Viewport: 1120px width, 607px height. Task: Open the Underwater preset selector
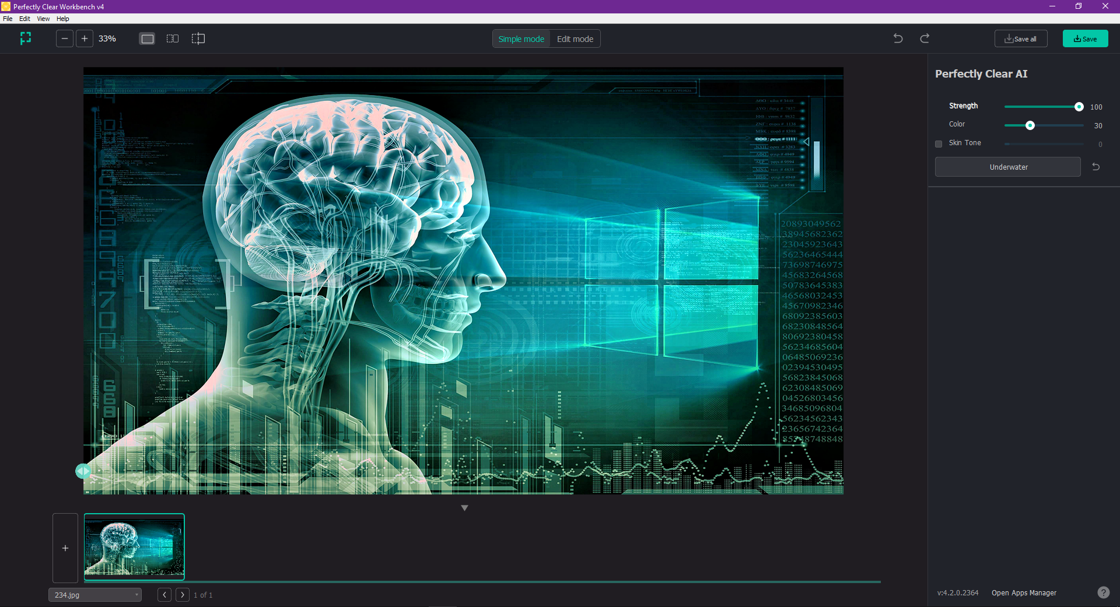1008,167
